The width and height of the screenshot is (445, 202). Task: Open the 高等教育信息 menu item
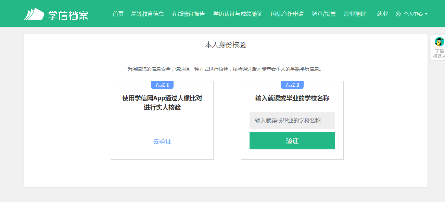[x=148, y=14]
